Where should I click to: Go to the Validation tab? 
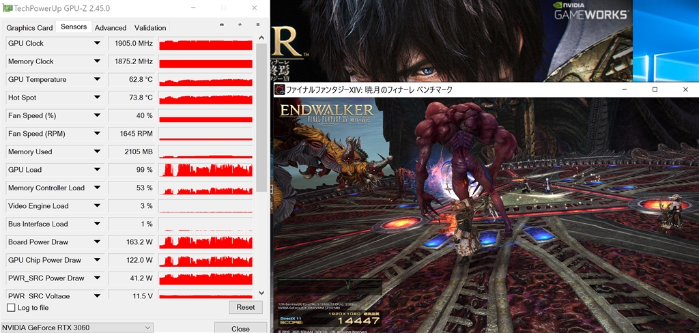150,28
